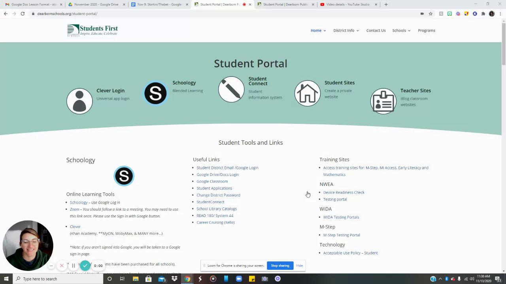The image size is (506, 284).
Task: Open Zoom from the taskbar
Action: 239,279
